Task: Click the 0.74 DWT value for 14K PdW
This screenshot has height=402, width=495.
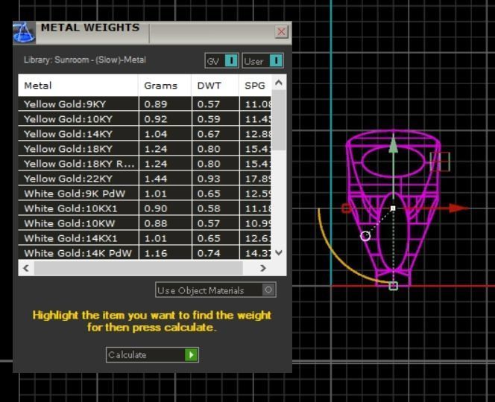Action: coord(209,253)
